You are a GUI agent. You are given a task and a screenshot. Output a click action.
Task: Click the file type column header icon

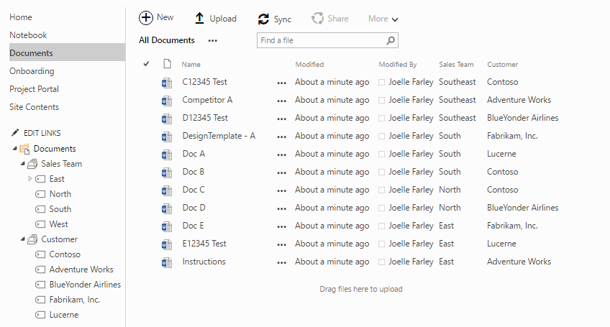tap(167, 64)
